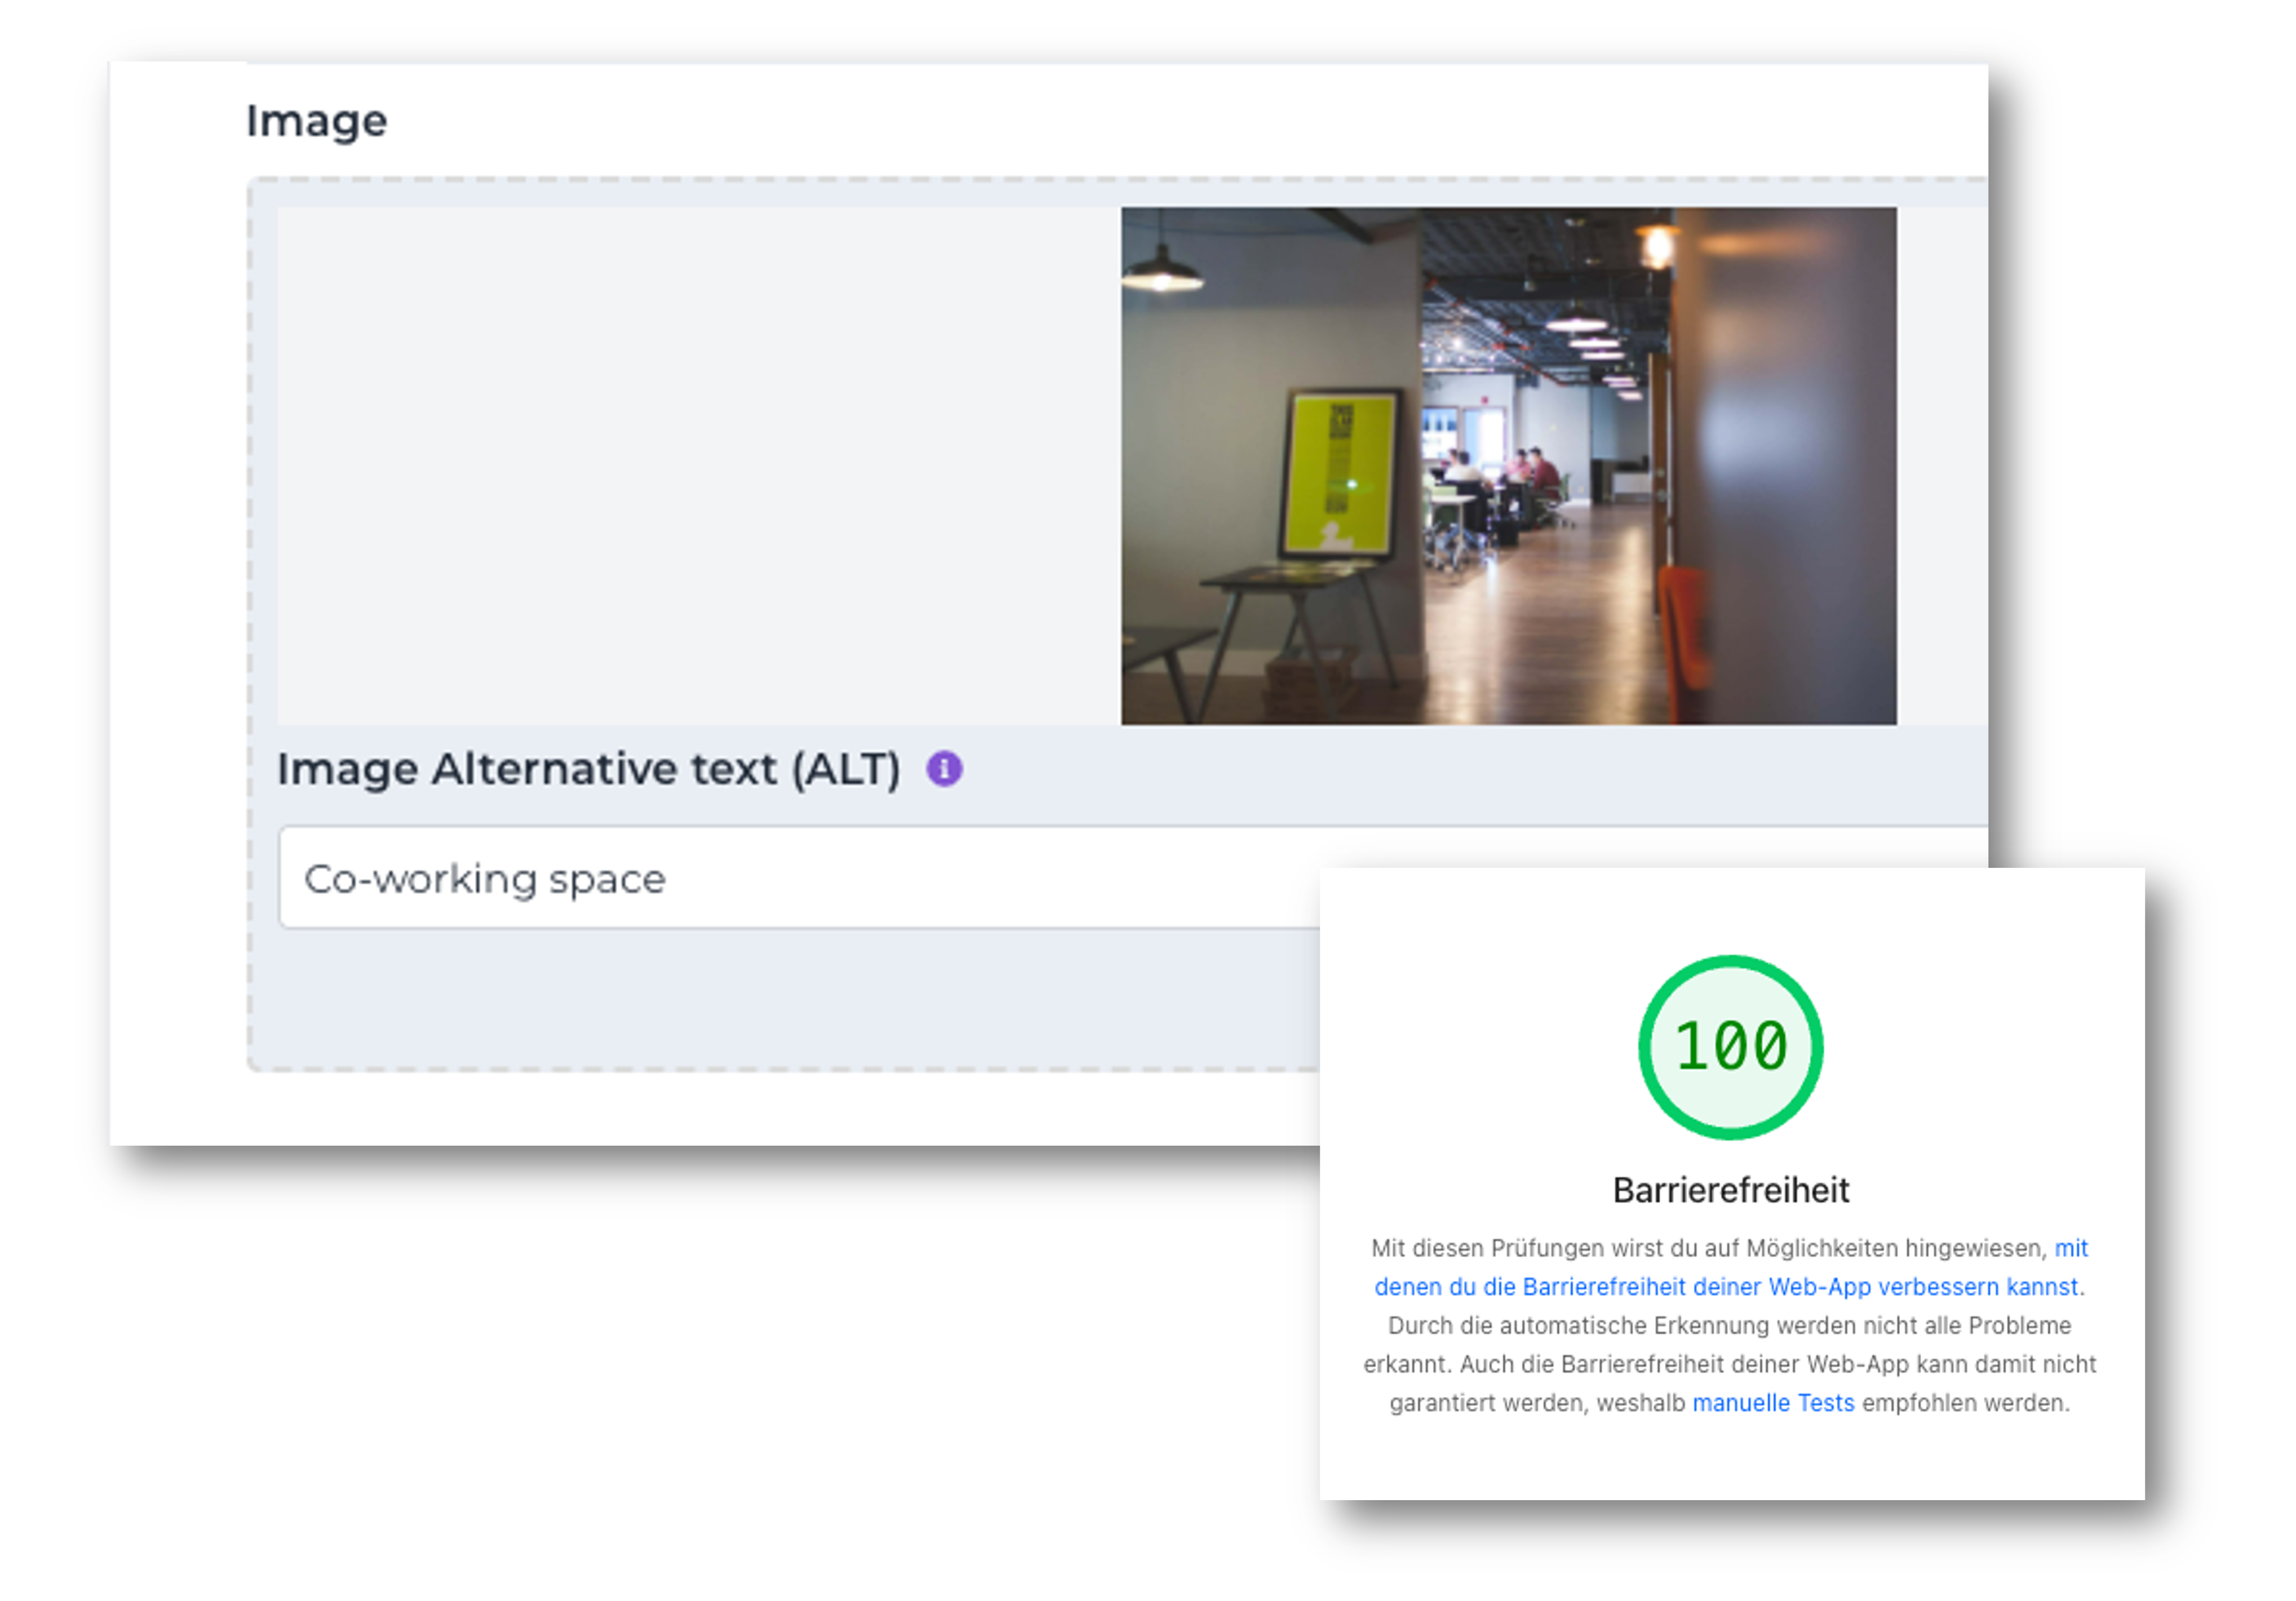
Task: Click the Image section heading
Action: [316, 121]
